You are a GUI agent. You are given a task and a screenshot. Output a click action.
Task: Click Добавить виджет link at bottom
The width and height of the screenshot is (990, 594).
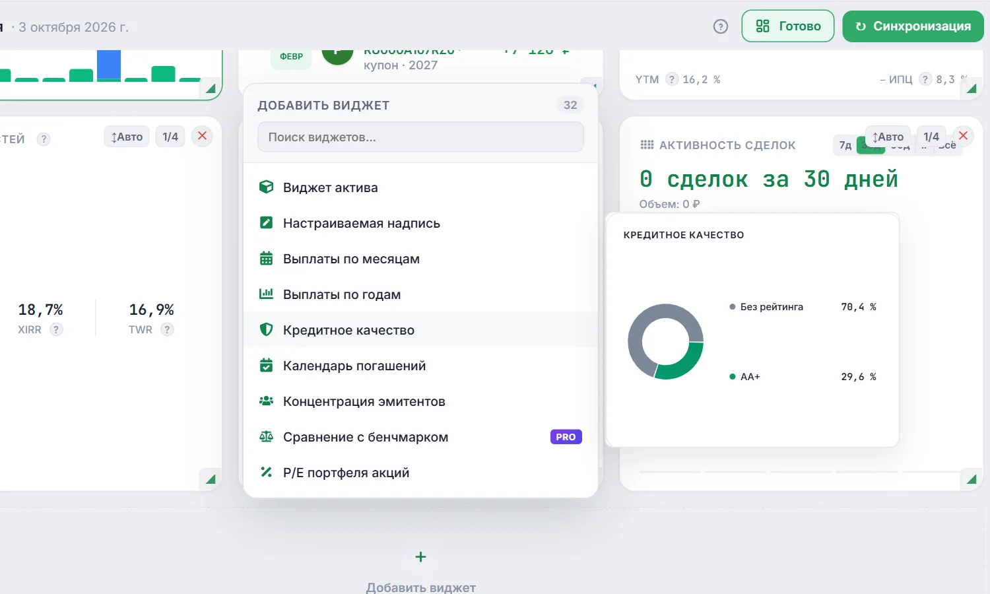coord(421,587)
